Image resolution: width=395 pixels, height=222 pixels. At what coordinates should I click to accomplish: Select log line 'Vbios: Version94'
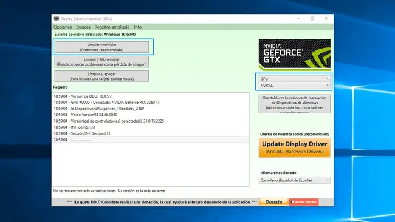151,115
